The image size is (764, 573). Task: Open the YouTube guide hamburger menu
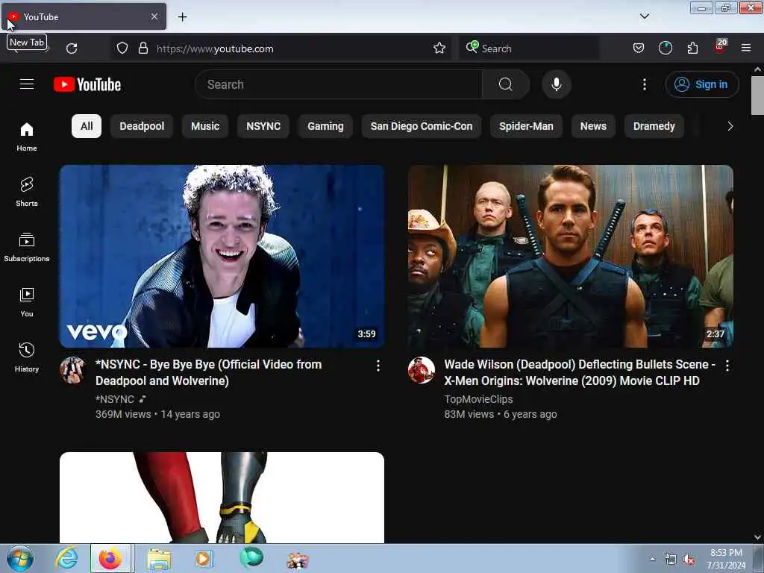(x=27, y=84)
